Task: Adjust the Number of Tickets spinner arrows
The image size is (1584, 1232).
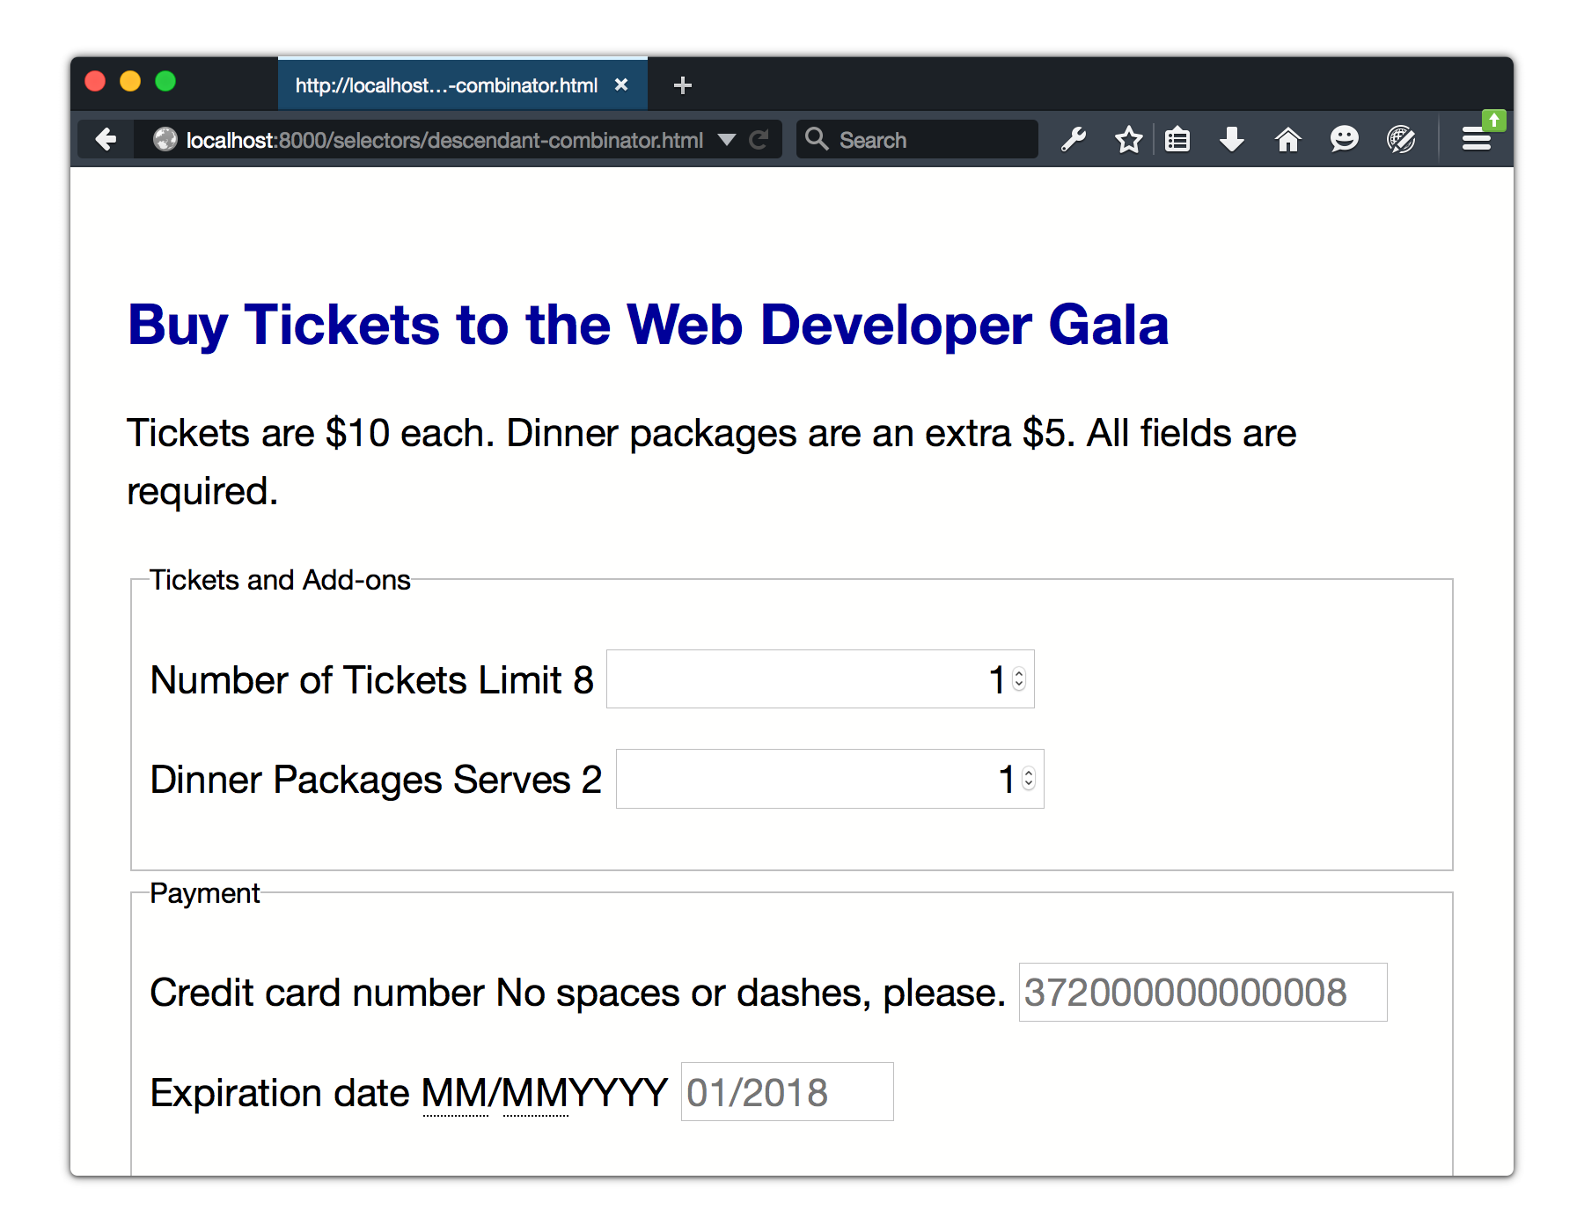Action: click(1019, 679)
